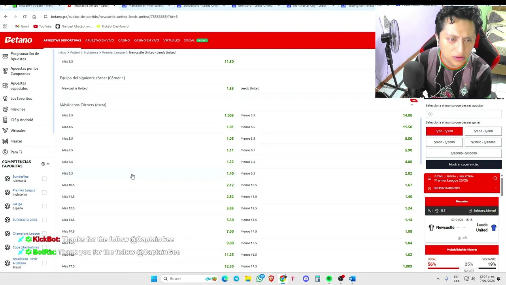Open WhatsApp from the taskbar
506x285 pixels.
(x=259, y=279)
